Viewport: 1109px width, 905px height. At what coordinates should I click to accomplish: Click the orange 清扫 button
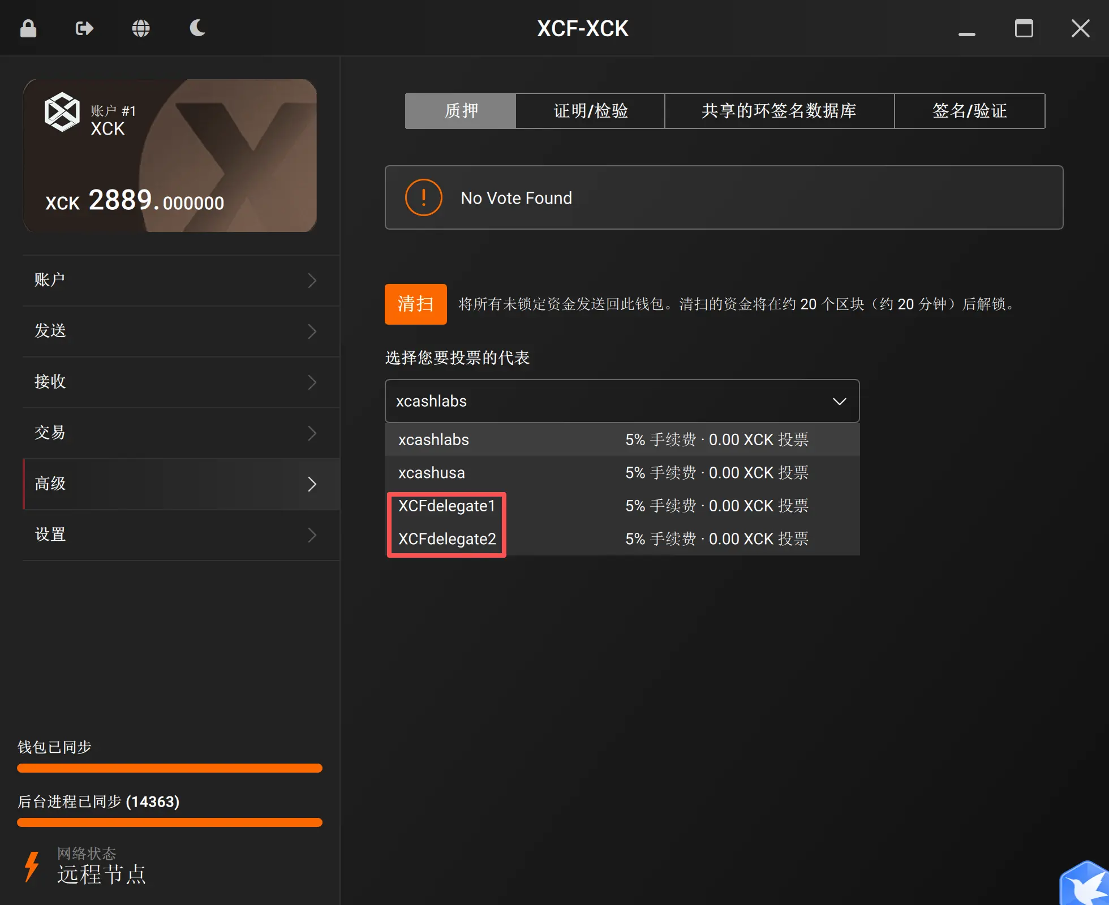tap(415, 304)
